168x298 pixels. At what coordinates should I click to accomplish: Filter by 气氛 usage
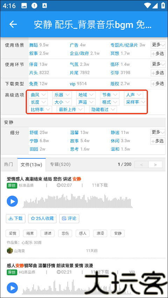point(74,64)
